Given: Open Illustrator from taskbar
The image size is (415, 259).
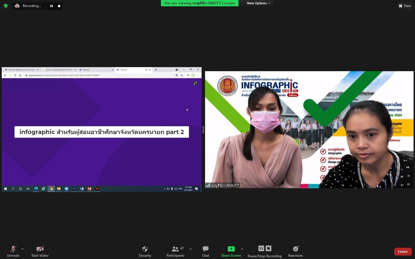Looking at the screenshot, I should 97,189.
